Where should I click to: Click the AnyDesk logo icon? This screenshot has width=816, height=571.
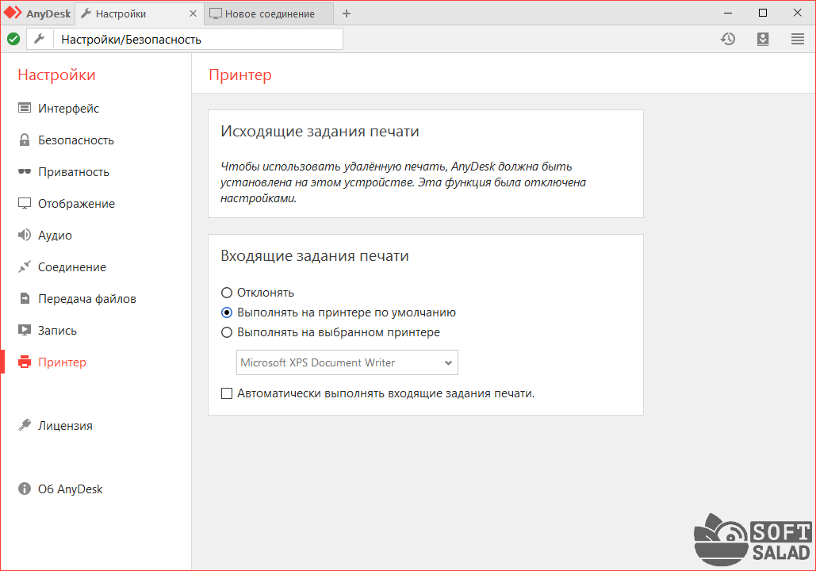tap(13, 13)
